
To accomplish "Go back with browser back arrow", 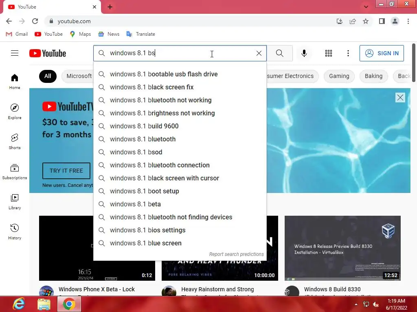I will pos(9,21).
